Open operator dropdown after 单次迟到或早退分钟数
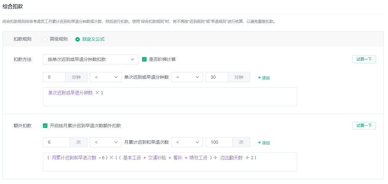This screenshot has width=388, height=184. point(187,77)
